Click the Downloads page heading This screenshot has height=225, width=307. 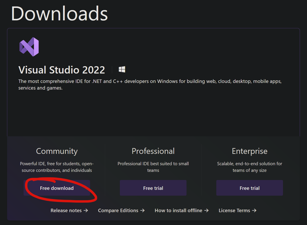59,13
